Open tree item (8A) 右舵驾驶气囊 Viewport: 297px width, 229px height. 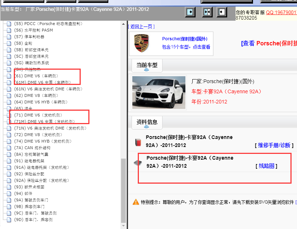(31, 154)
